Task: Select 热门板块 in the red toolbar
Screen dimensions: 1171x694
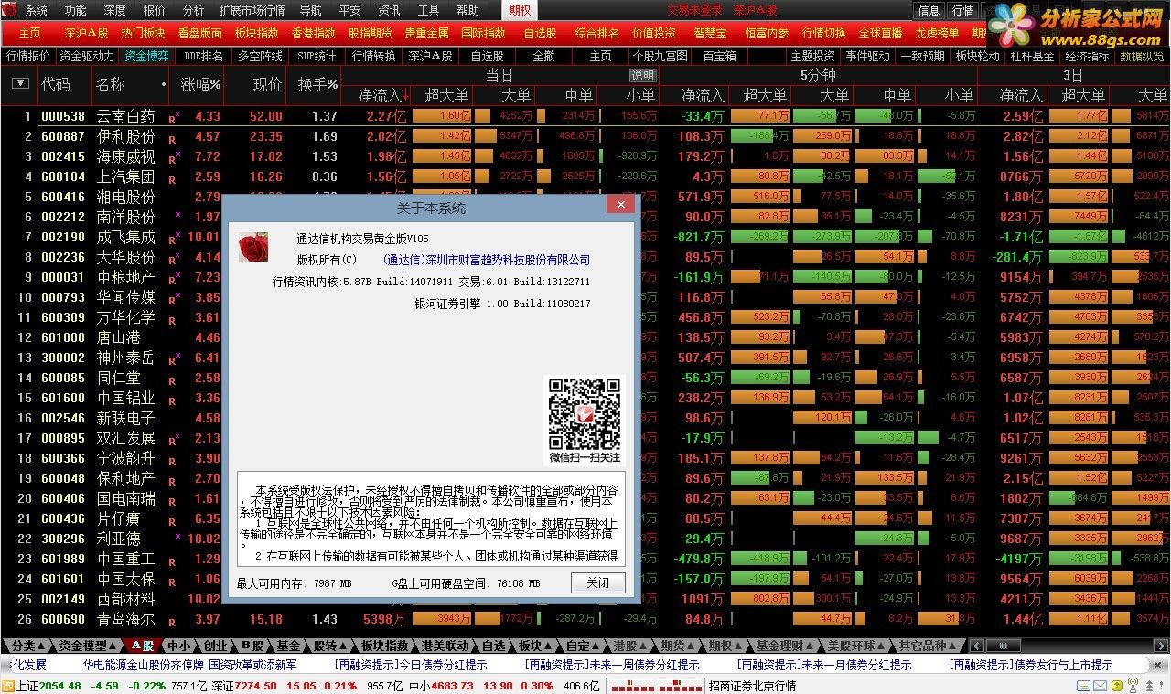Action: coord(144,33)
